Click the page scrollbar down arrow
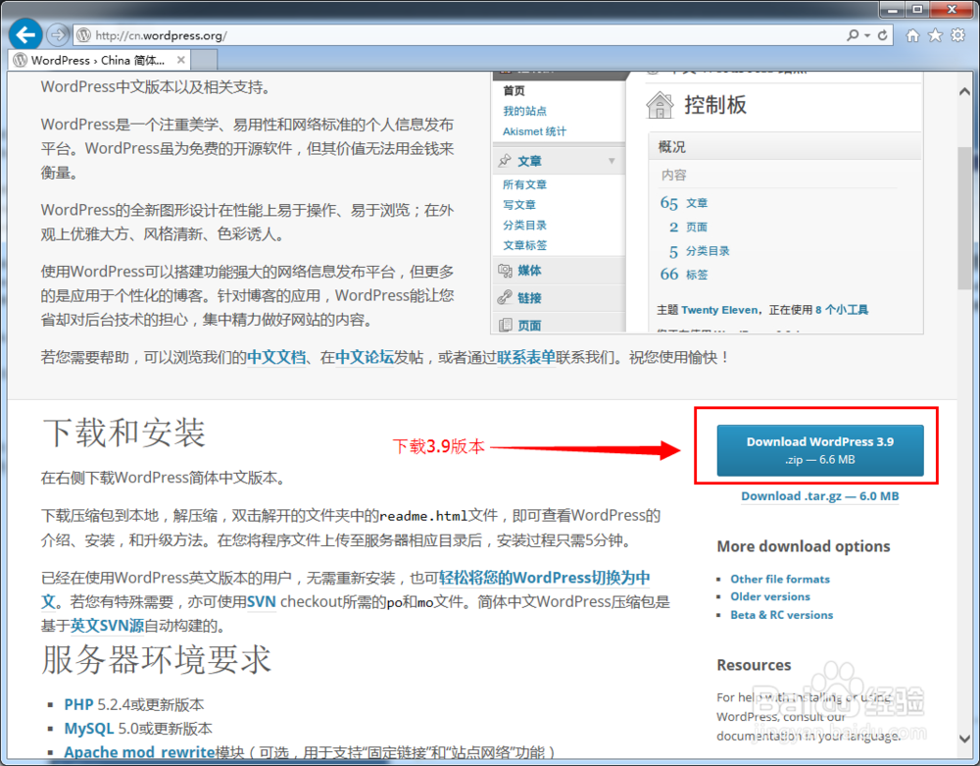980x766 pixels. [x=964, y=739]
